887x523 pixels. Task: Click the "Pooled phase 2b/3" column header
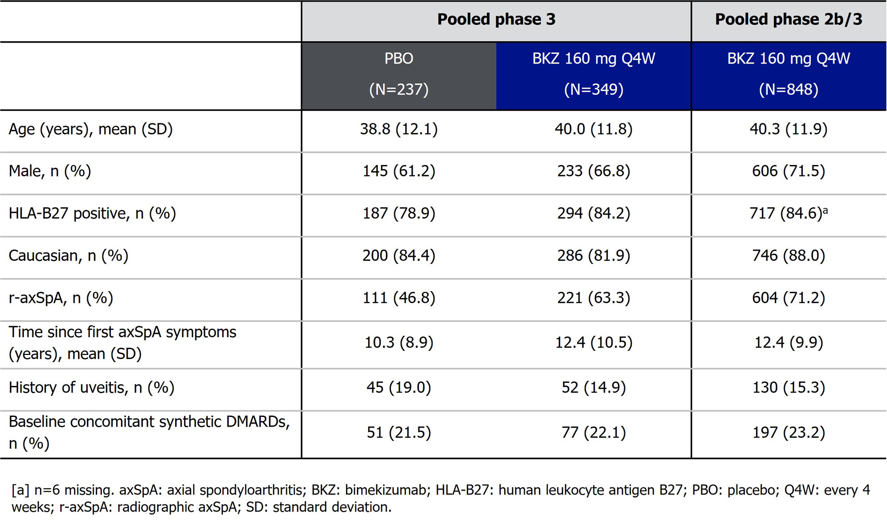click(x=788, y=20)
